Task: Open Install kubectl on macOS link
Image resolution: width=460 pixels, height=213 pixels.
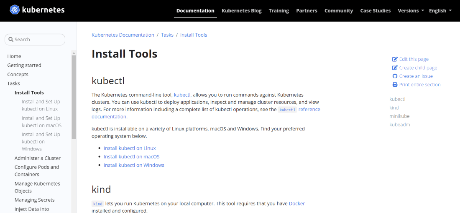Action: point(131,157)
